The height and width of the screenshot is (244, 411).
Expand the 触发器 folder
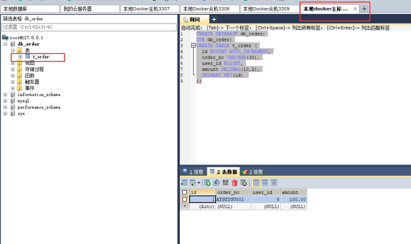tap(13, 82)
